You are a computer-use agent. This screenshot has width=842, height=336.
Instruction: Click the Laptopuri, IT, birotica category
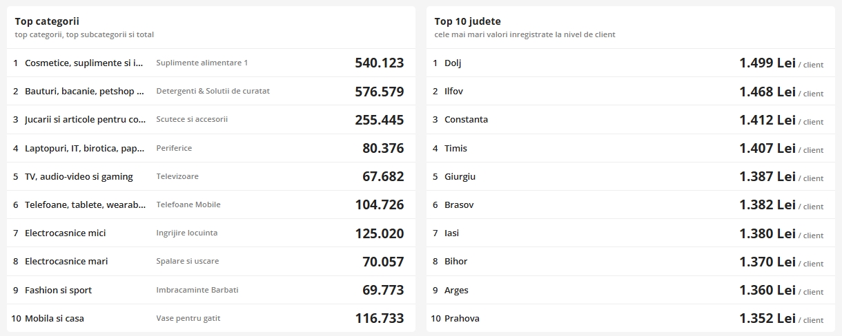click(x=85, y=148)
